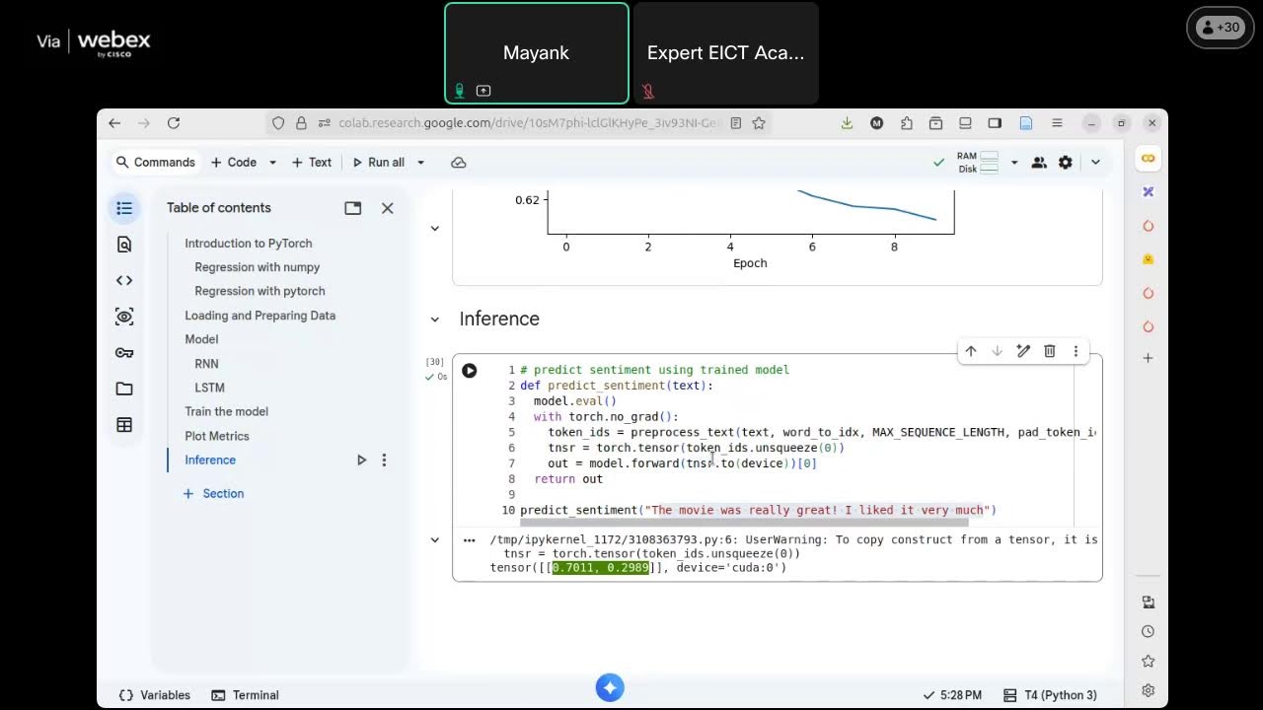1263x710 pixels.
Task: Move cell down with the arrow icon
Action: coord(997,351)
